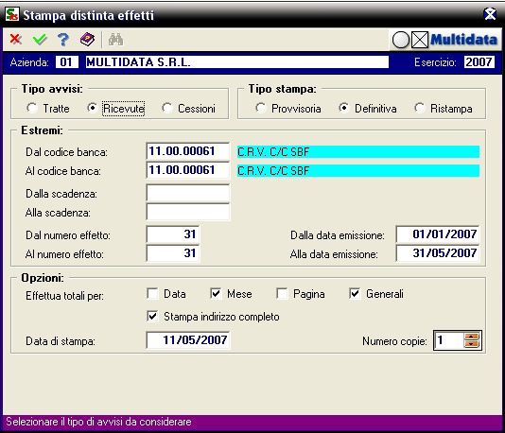Confirm with the green checkmark icon
Image resolution: width=505 pixels, height=433 pixels.
coord(40,40)
